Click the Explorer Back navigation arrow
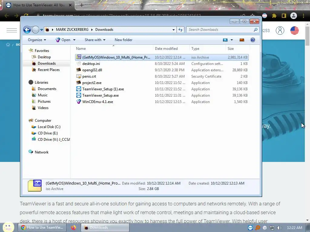The image size is (310, 232). (x=27, y=30)
